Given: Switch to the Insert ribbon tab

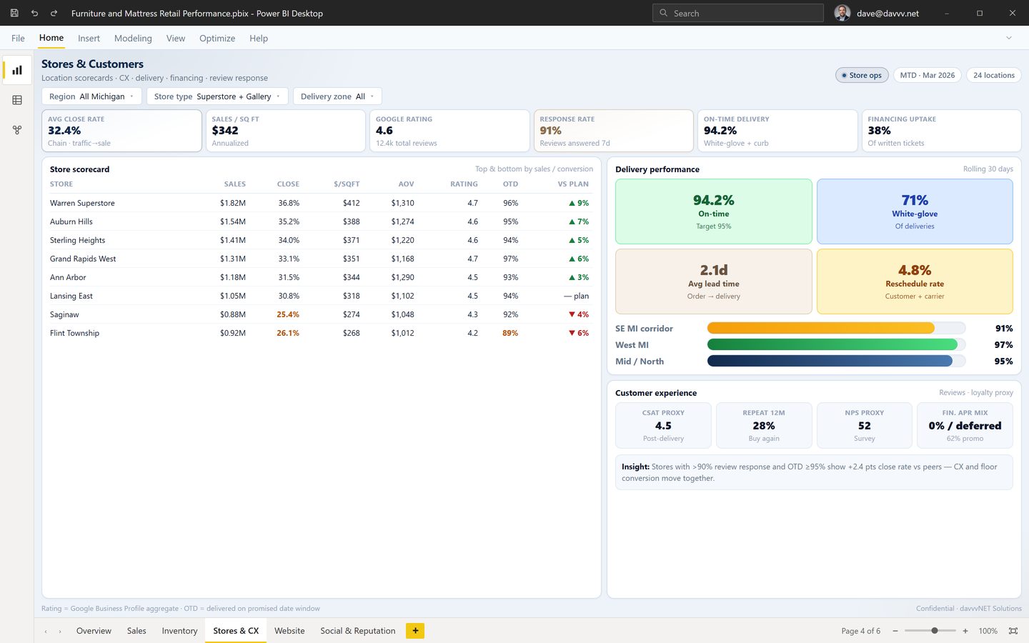Looking at the screenshot, I should point(89,39).
